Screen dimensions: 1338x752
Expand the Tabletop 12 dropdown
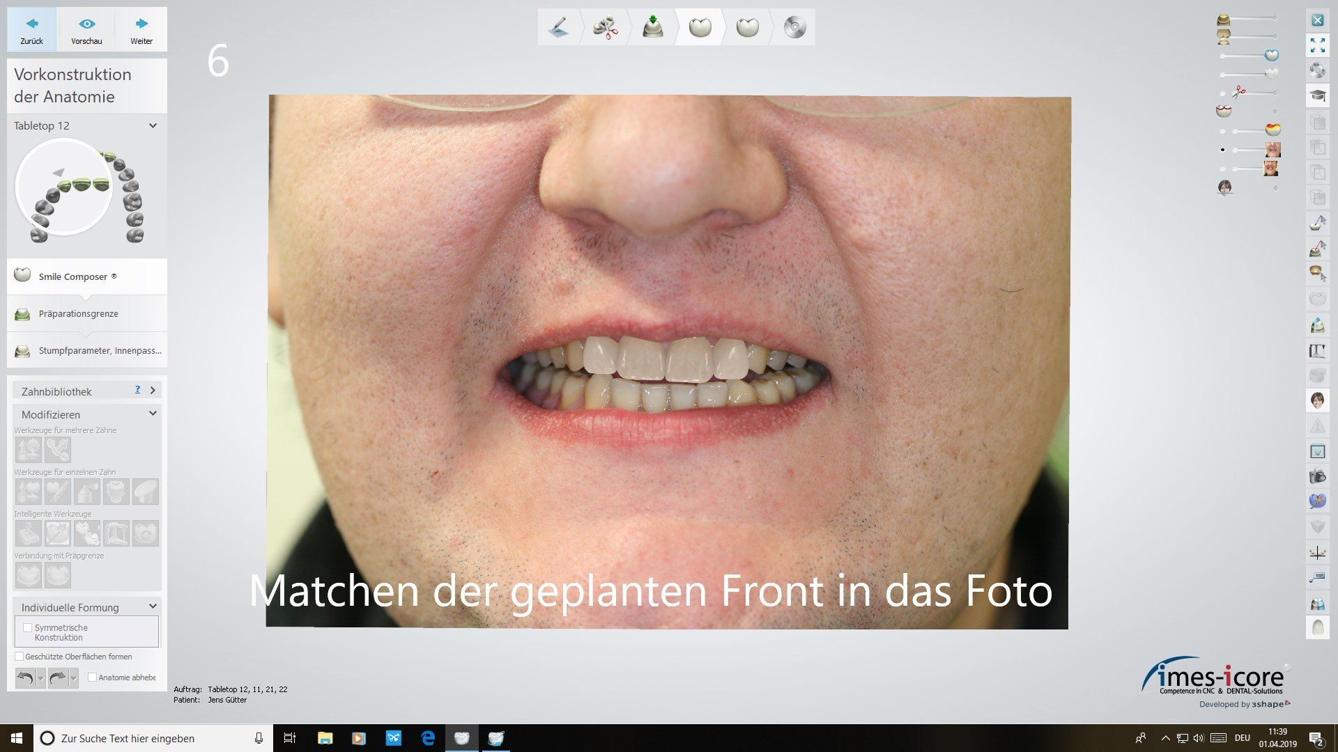click(x=153, y=126)
